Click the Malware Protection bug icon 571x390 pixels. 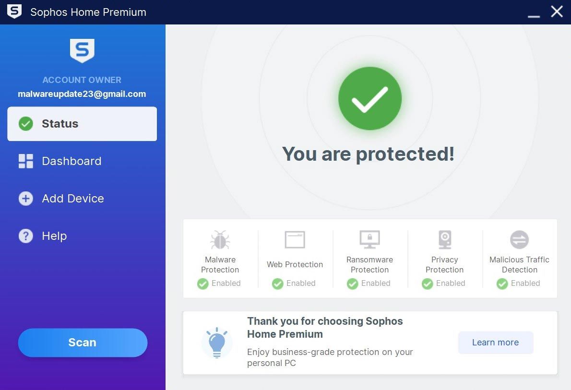tap(220, 240)
